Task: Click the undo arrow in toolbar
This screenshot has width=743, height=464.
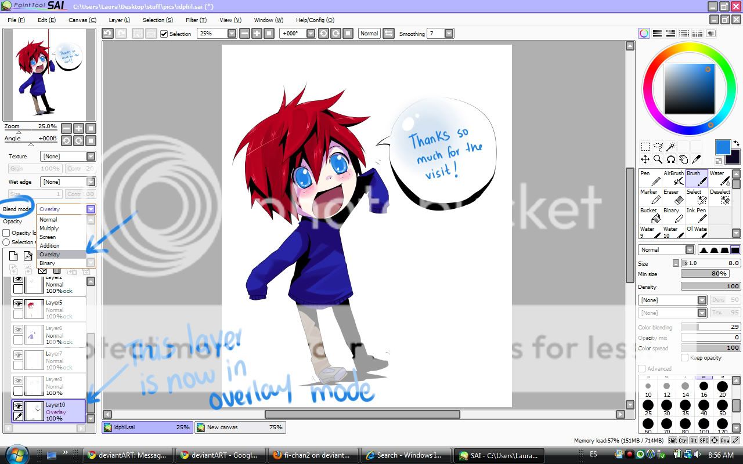Action: click(107, 34)
